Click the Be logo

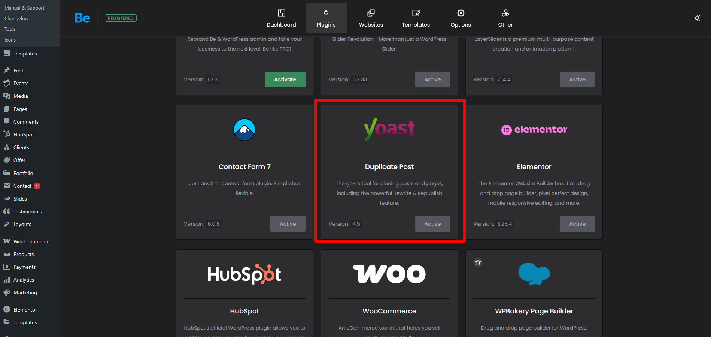coord(82,18)
